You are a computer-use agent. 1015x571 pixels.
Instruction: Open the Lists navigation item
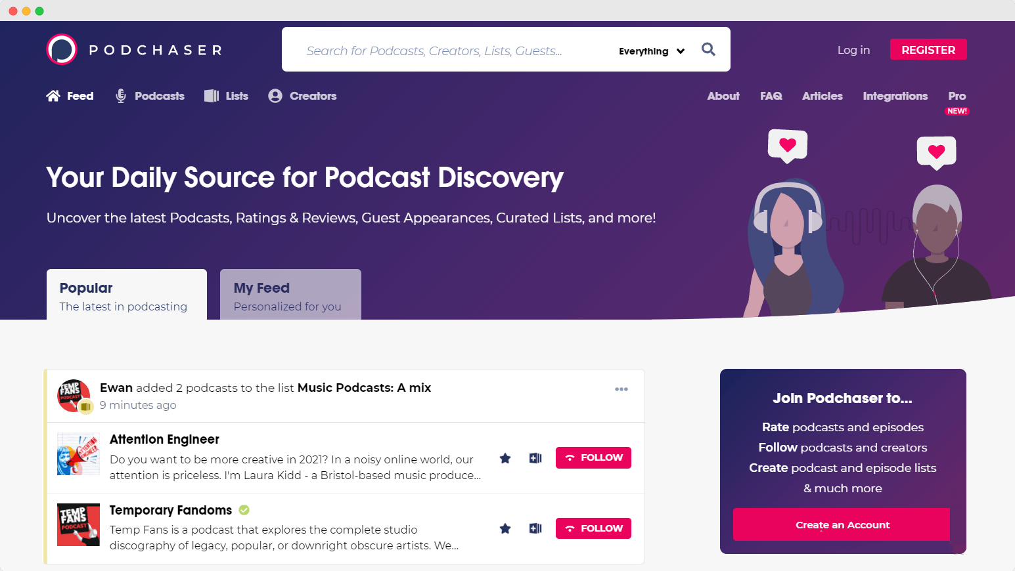226,96
